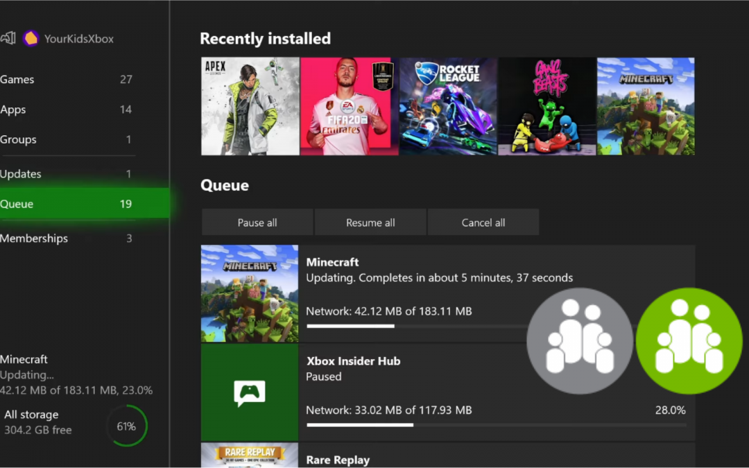749x468 pixels.
Task: Go to Groups in sidebar
Action: pyautogui.click(x=67, y=139)
